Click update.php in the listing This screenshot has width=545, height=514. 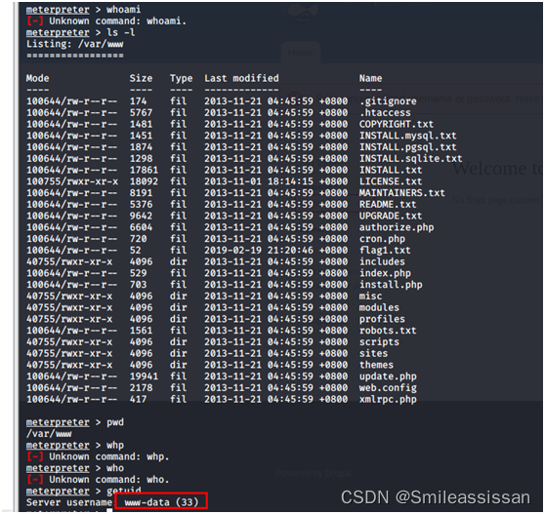tap(388, 376)
